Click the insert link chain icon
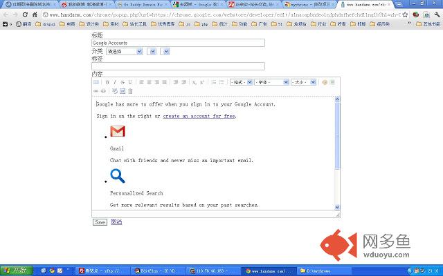This screenshot has width=443, height=276. pyautogui.click(x=96, y=91)
